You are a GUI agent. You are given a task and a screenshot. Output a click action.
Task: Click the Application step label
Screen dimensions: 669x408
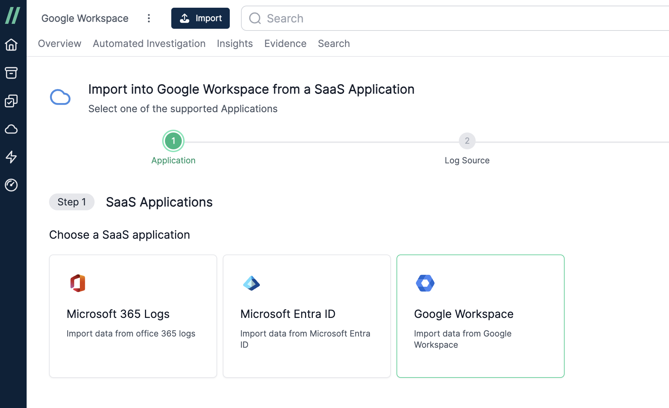[x=173, y=160]
